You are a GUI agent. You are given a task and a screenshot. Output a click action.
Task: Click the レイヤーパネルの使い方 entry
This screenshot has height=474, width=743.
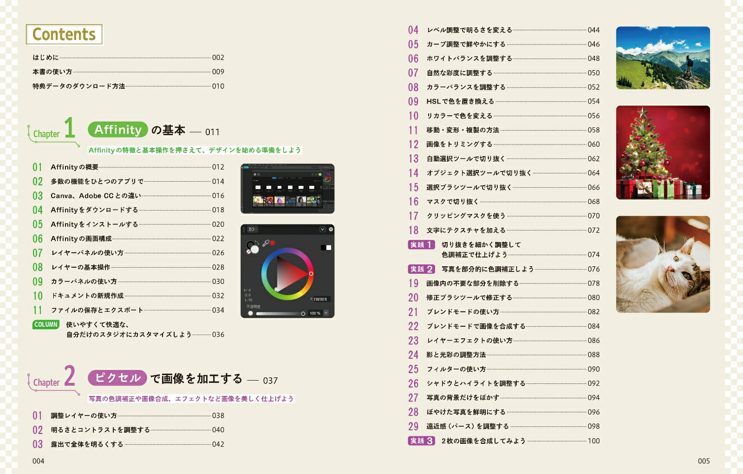coord(128,253)
